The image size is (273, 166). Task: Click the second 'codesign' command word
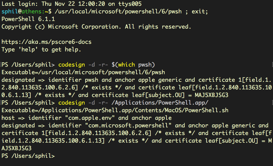click(72, 103)
